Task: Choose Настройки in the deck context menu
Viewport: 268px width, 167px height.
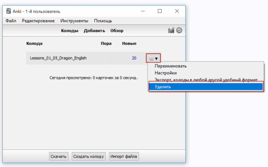Action: (206, 73)
